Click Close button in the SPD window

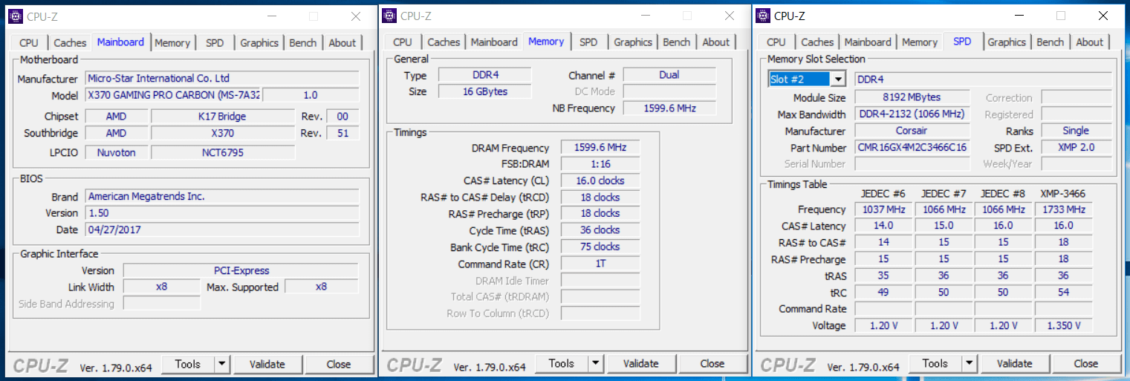tap(1086, 363)
